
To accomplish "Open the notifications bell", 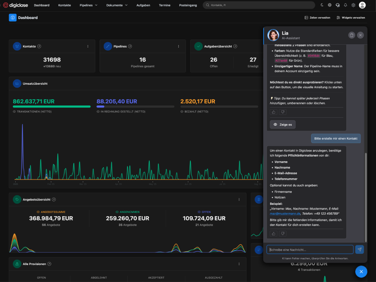I will (x=345, y=5).
